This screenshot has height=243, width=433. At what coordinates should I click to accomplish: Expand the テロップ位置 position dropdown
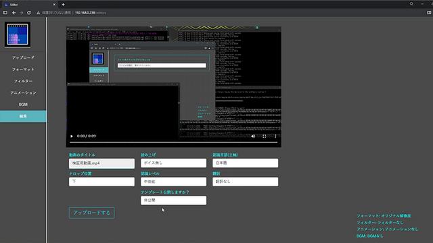click(101, 182)
